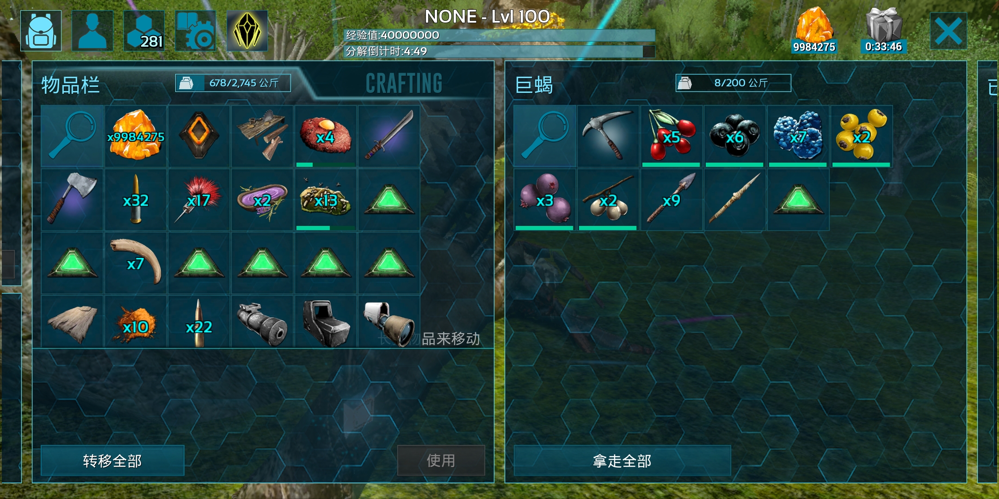Click the 拿走全部 button
999x499 pixels.
pos(622,461)
